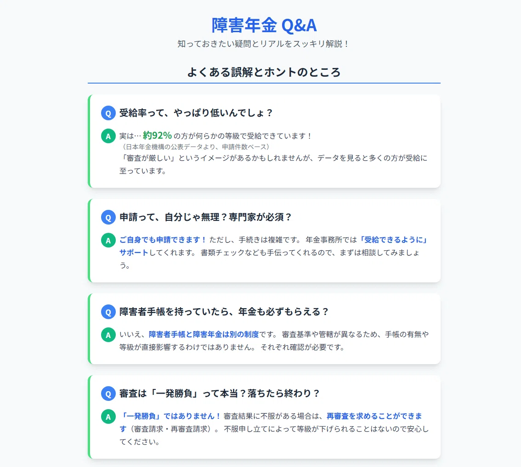Click the question 障害者手帳を持っていたら、年金も必ずもらえる？
This screenshot has width=521, height=467.
coord(224,312)
